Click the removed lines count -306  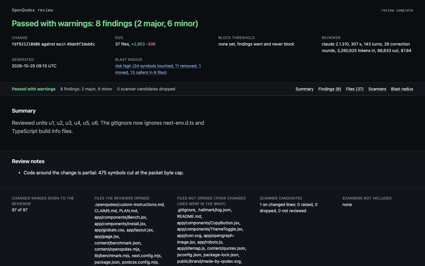tap(151, 44)
